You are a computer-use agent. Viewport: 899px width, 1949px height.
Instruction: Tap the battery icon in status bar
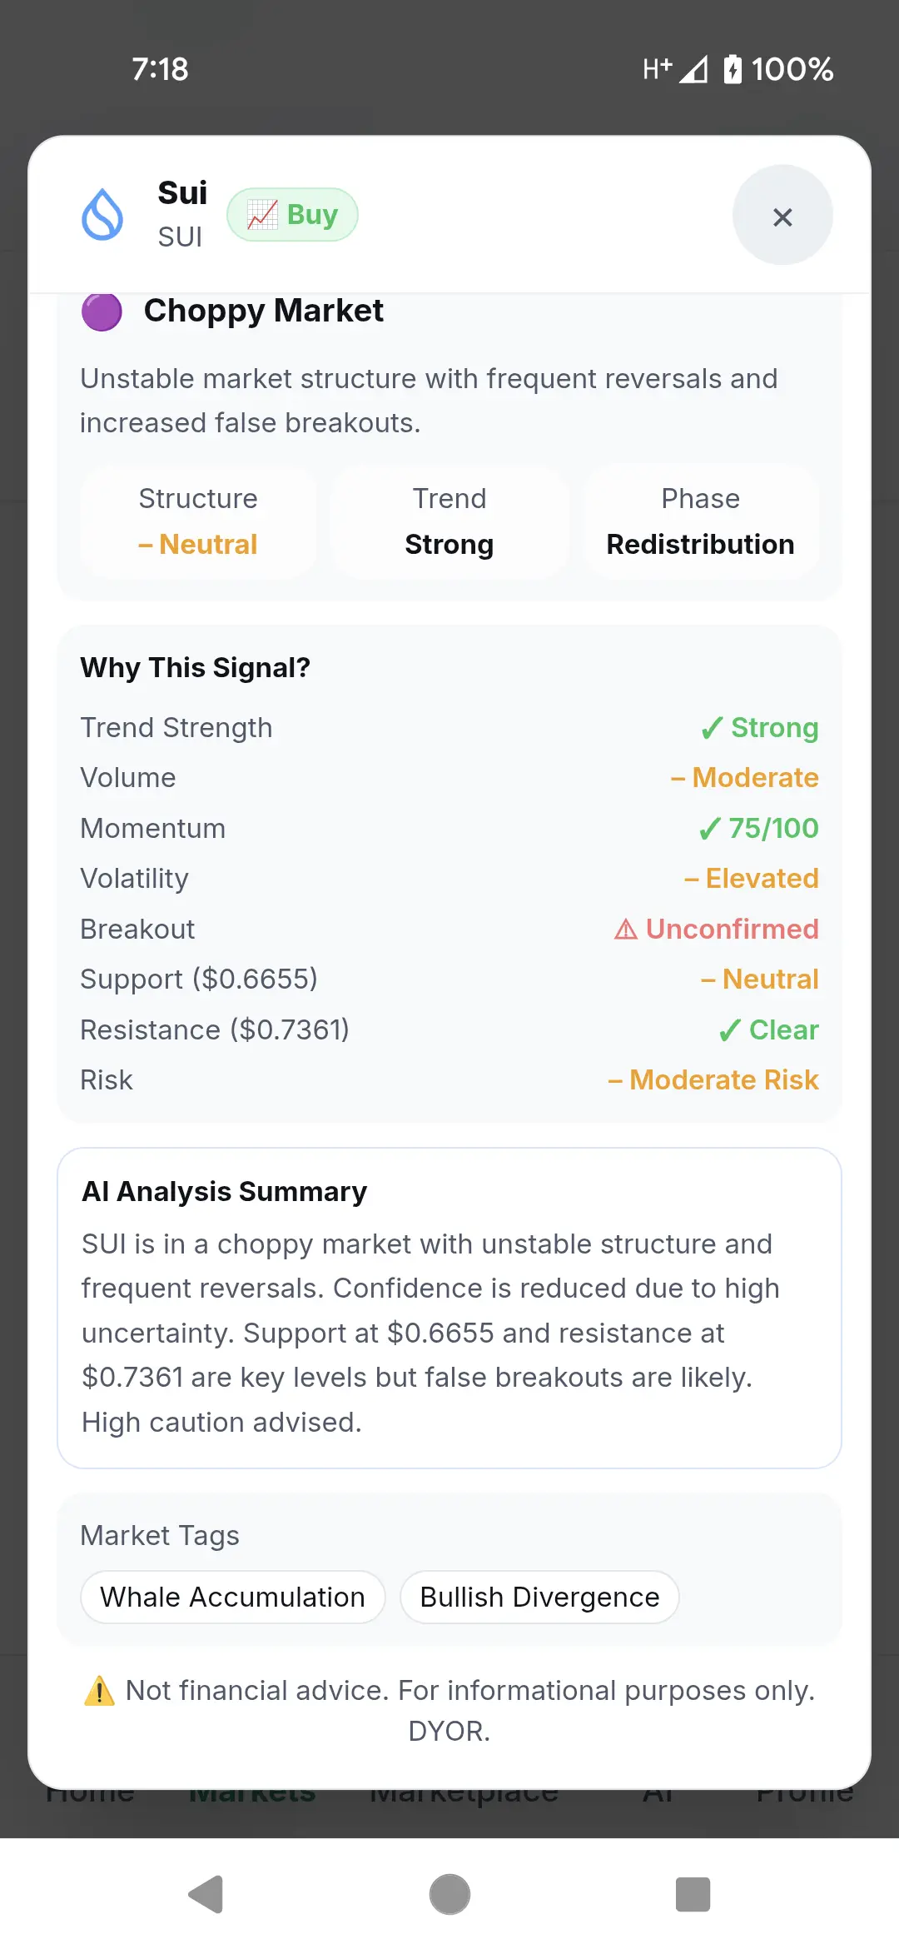(733, 69)
